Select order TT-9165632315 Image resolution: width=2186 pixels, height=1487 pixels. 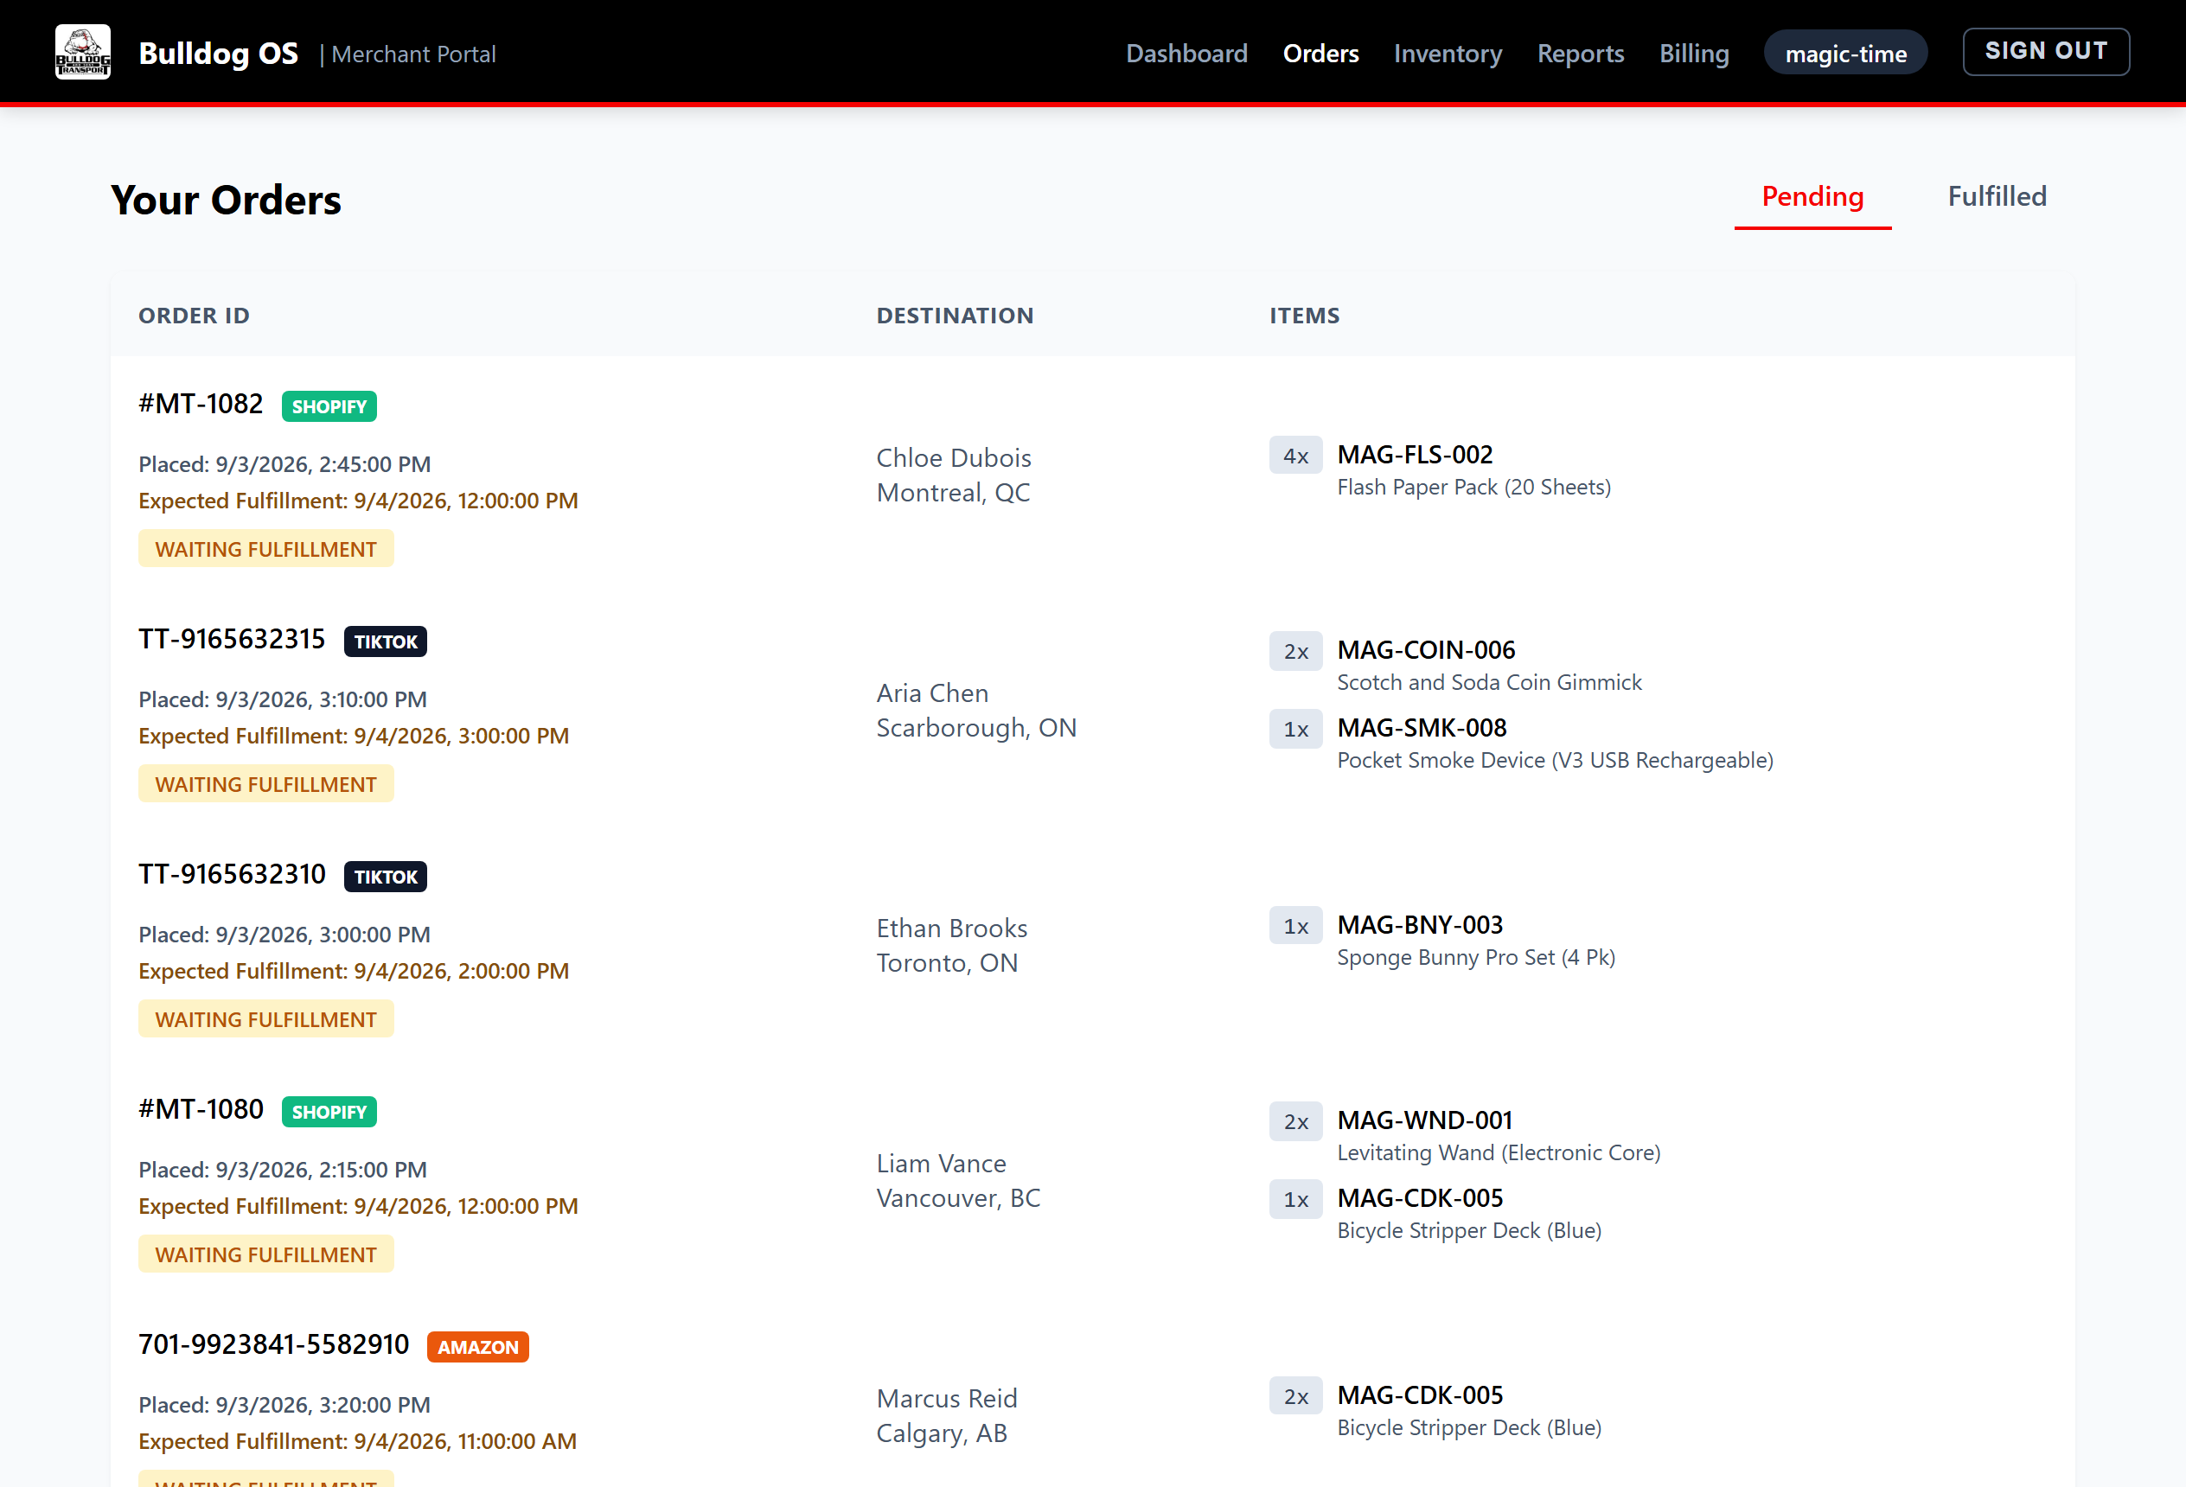(232, 640)
